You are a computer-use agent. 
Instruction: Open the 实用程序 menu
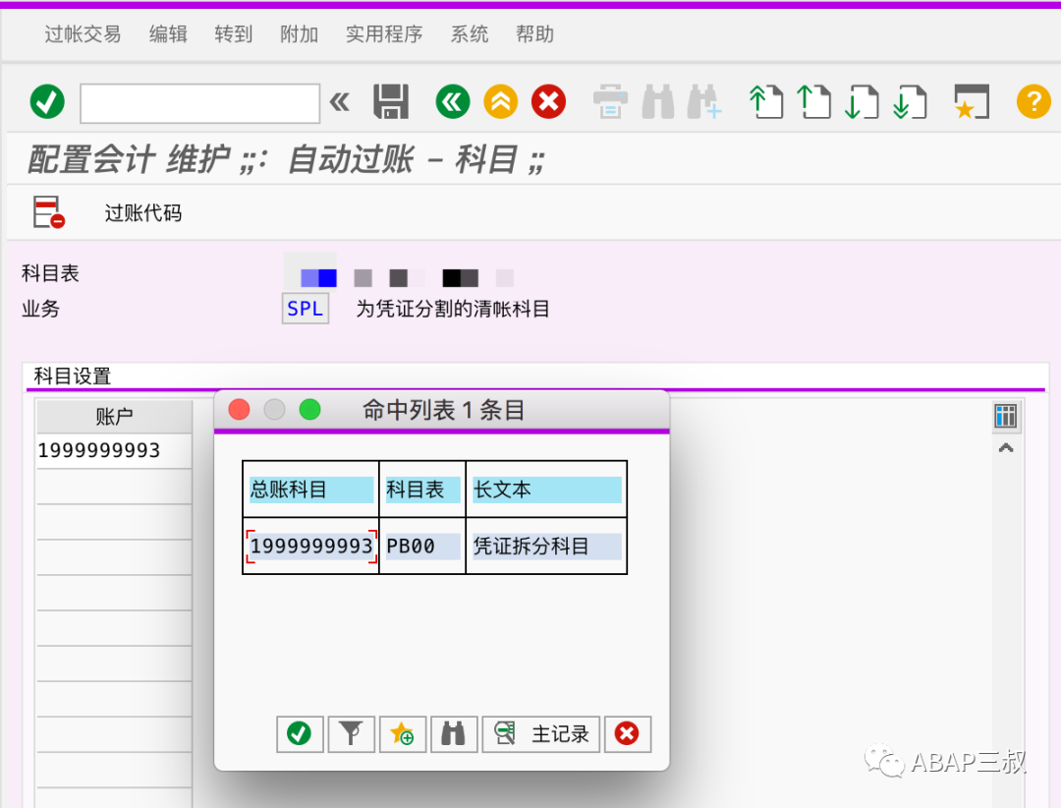tap(384, 33)
